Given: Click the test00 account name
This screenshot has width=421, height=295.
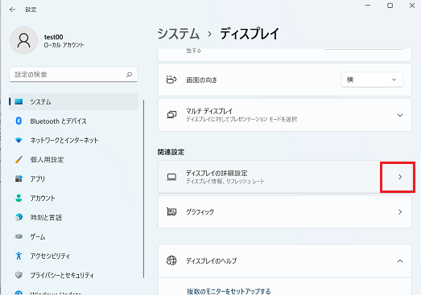Looking at the screenshot, I should click(x=53, y=37).
